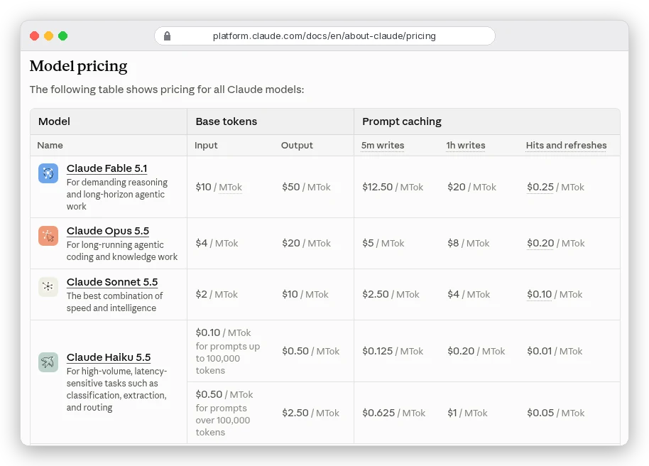Click the $8 / MTok 1h writes cell
The width and height of the screenshot is (649, 466).
click(x=469, y=243)
